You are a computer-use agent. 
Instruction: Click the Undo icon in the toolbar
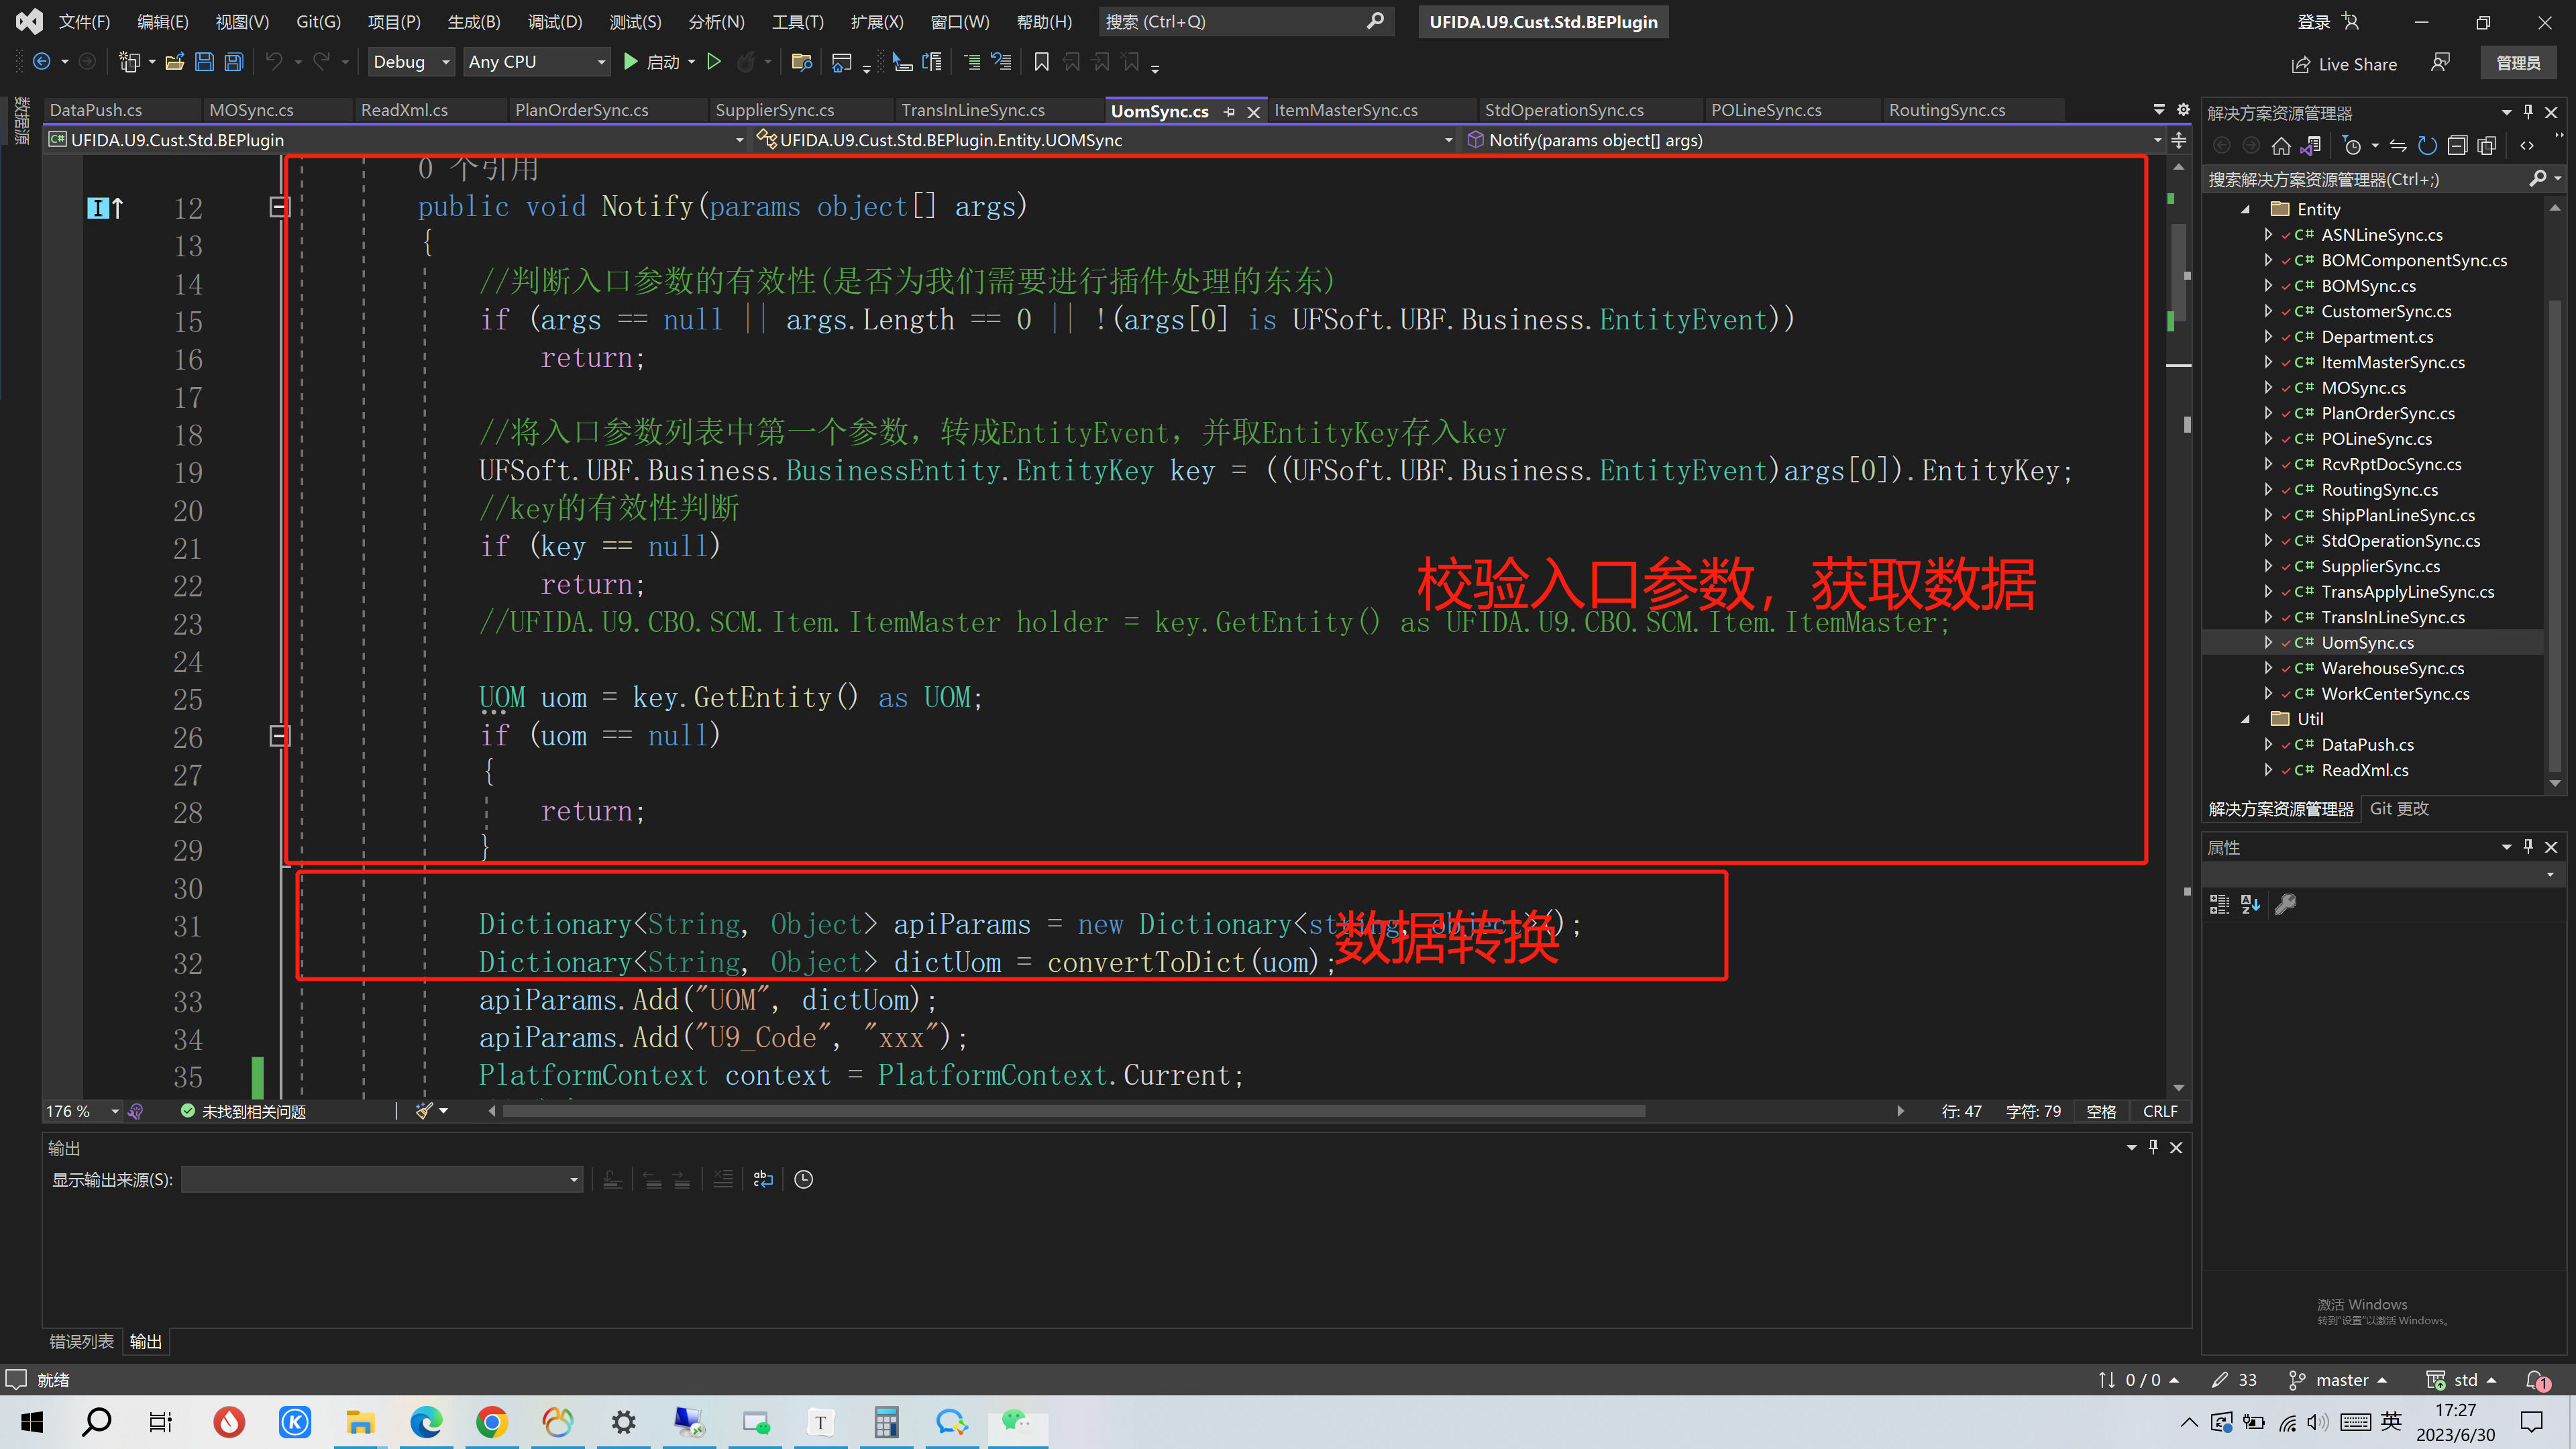click(273, 61)
